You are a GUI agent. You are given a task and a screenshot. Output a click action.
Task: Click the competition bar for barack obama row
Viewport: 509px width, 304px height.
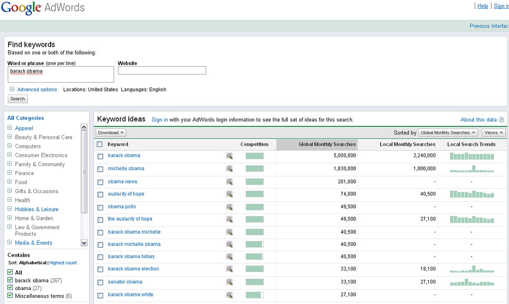[x=254, y=156]
